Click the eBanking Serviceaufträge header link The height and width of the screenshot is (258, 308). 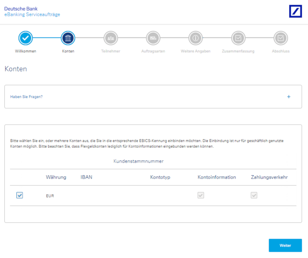32,14
